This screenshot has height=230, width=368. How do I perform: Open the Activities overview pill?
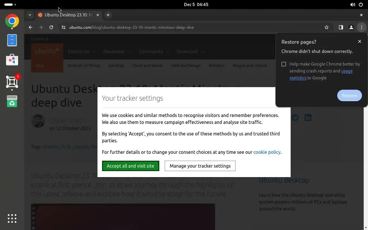point(10,5)
